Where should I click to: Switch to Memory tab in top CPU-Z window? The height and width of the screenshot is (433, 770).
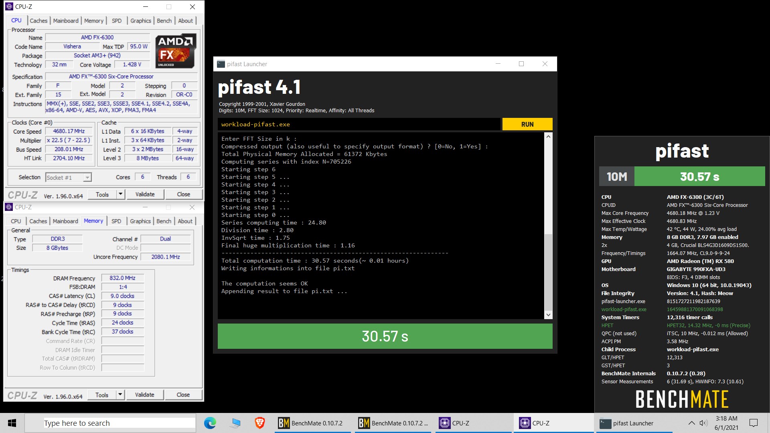pyautogui.click(x=94, y=21)
